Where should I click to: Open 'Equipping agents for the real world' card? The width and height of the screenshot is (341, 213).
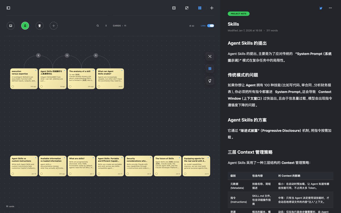[196, 166]
